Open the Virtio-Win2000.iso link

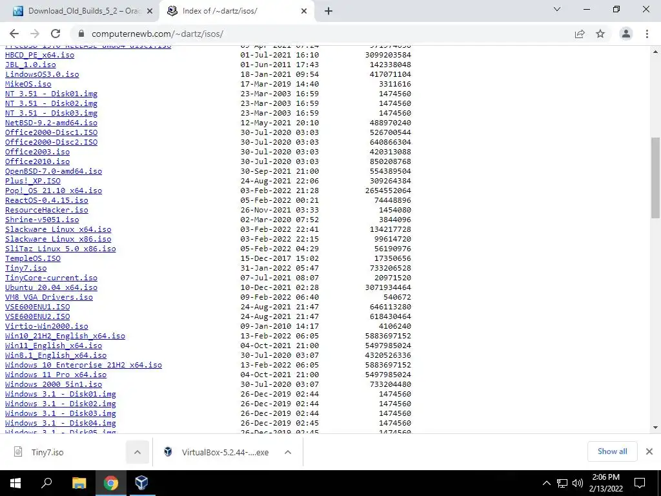point(46,326)
